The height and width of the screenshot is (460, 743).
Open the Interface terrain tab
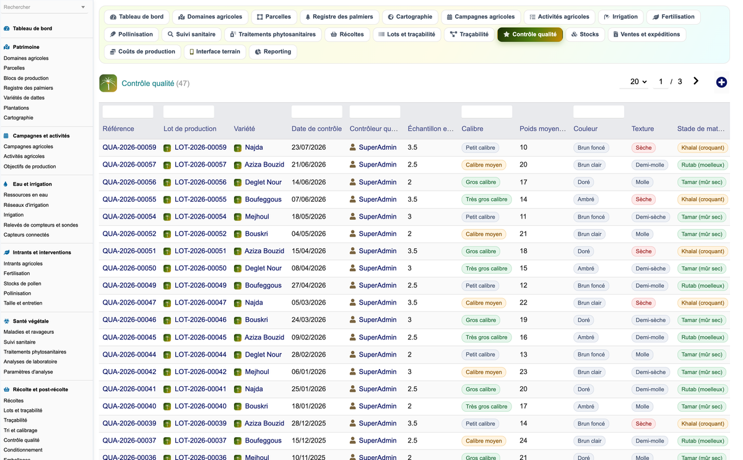215,51
